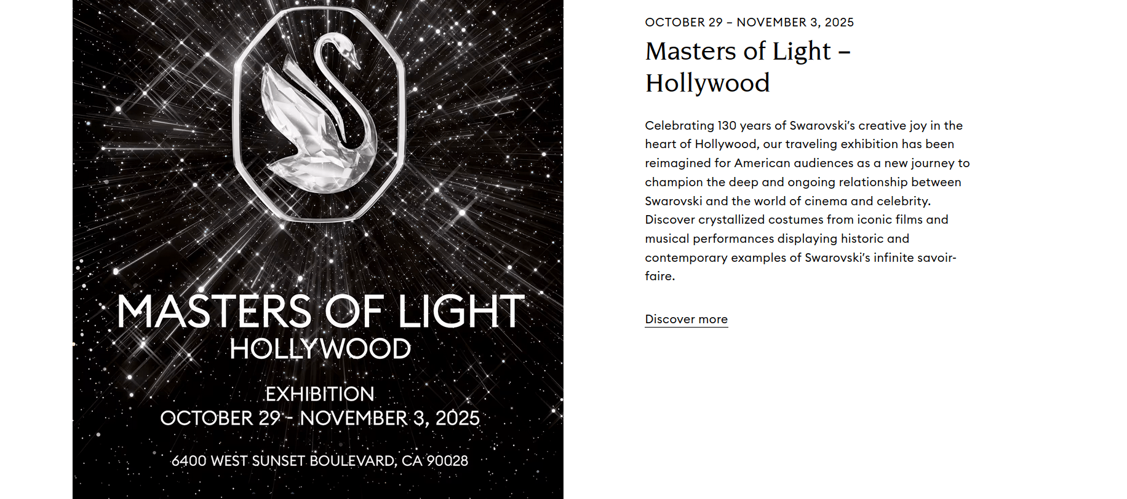Click the Masters of Light – Hollywood heading
Image resolution: width=1127 pixels, height=499 pixels.
point(747,66)
